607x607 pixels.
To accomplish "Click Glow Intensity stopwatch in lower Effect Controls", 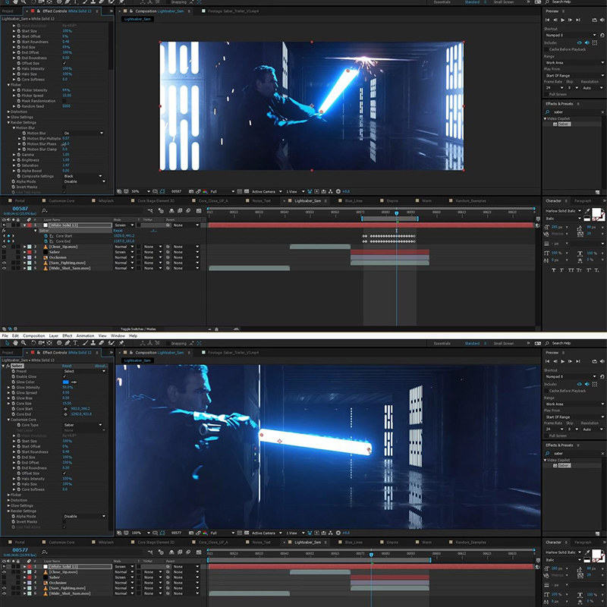I will [14, 388].
